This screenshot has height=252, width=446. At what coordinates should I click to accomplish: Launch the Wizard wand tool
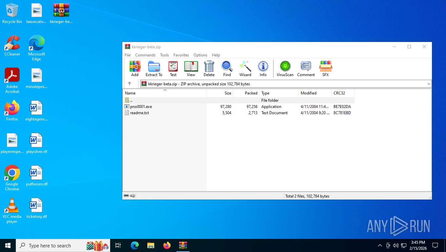click(x=245, y=69)
